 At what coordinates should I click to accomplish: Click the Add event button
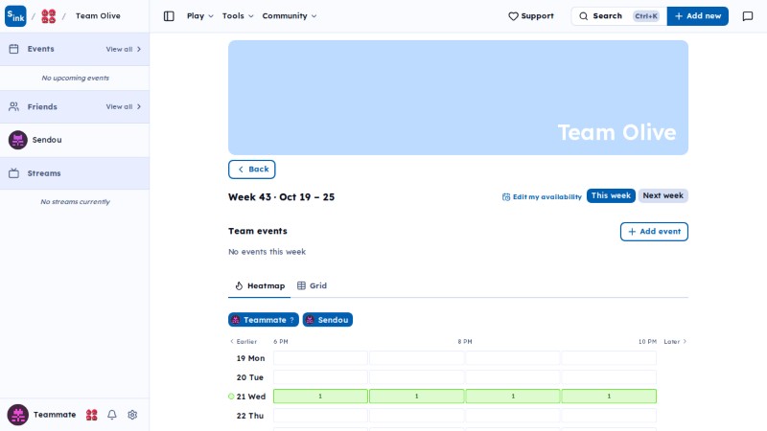point(654,232)
